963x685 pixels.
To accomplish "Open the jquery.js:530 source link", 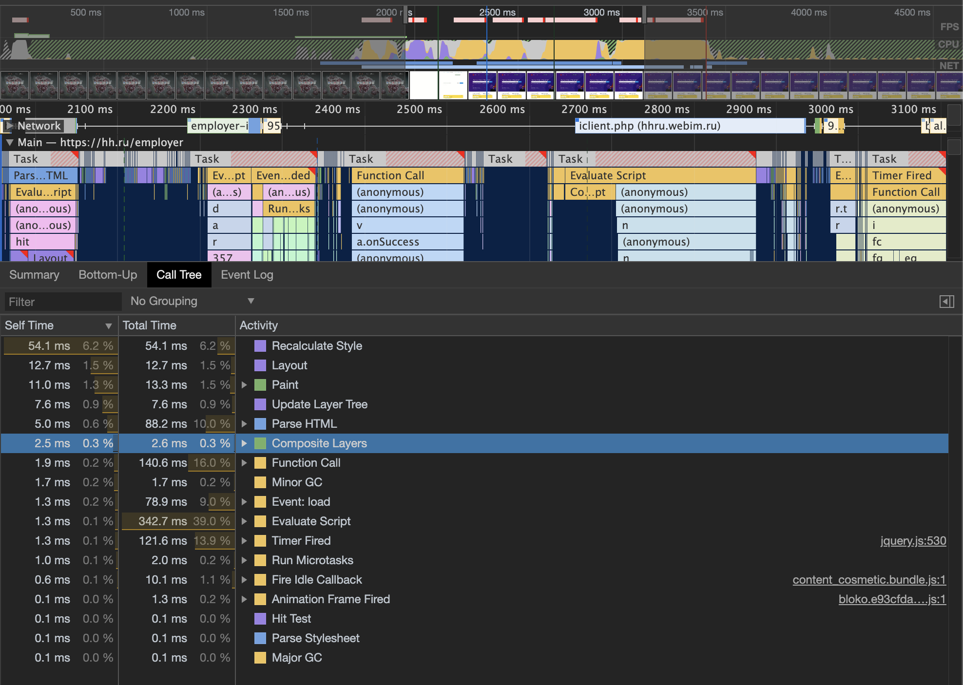I will point(913,541).
